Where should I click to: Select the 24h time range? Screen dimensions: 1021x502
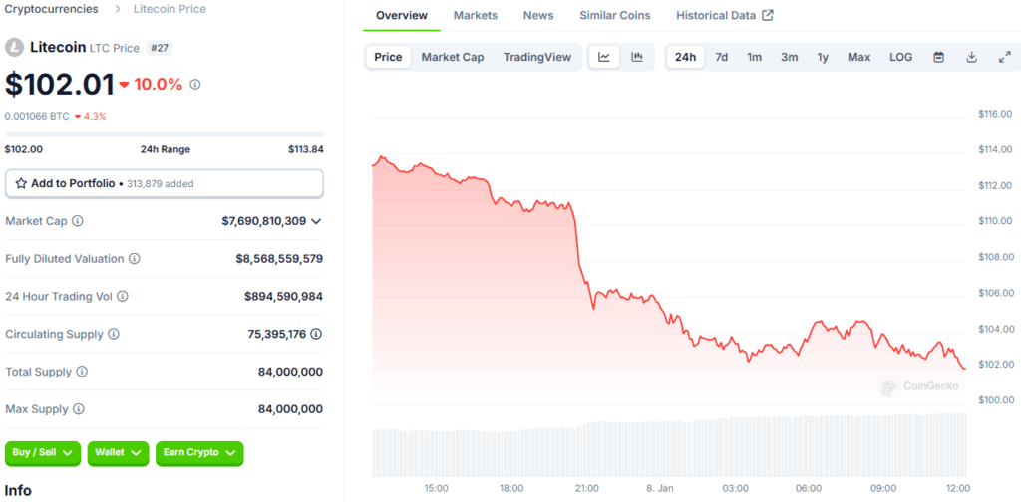click(685, 57)
